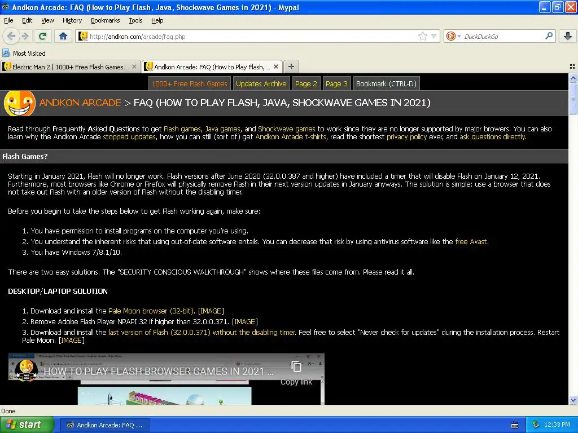Open the IMAGE link after Remove Adobe Flash

(245, 321)
